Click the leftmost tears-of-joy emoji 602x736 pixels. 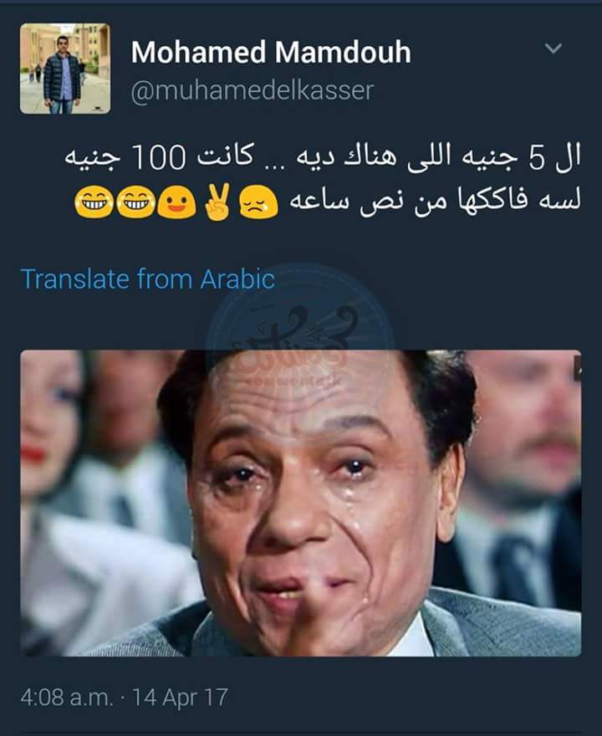(x=94, y=202)
